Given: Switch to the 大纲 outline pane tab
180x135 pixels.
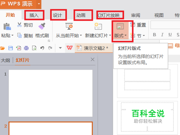Looking at the screenshot, I should tap(5, 60).
